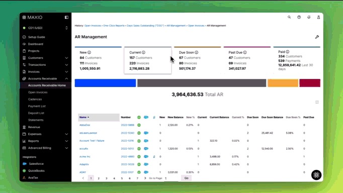The width and height of the screenshot is (343, 193).
Task: Expand the Invoices menu chevron
Action: [x=66, y=72]
